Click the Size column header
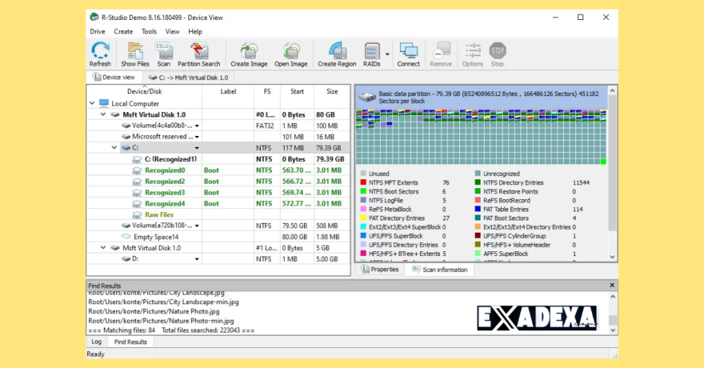Screen dimensions: 704x368 click(332, 91)
